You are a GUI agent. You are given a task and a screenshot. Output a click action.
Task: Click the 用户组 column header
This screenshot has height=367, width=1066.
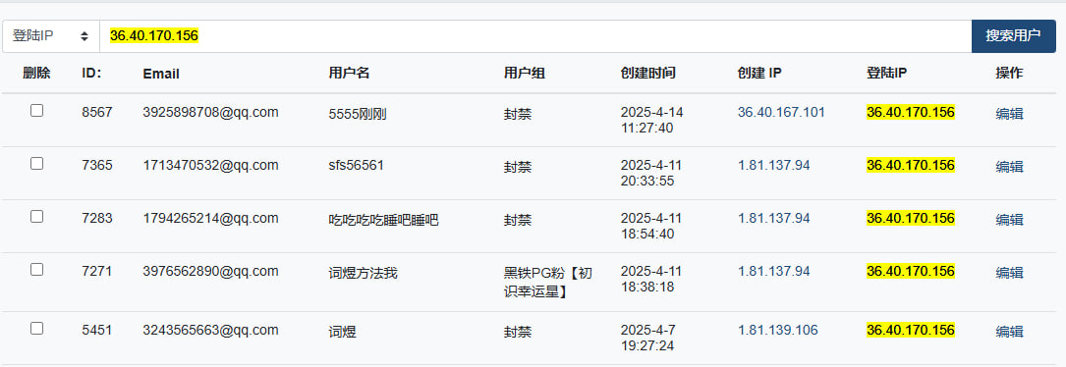525,74
